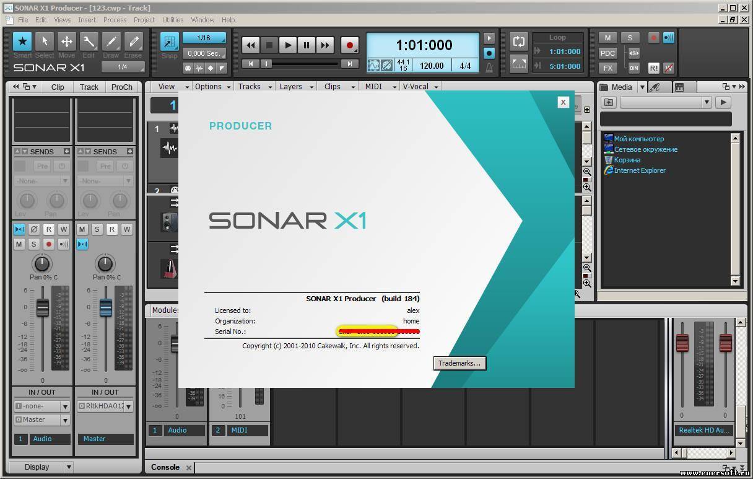Expand the Display dropdown arrow
The width and height of the screenshot is (753, 479).
69,467
